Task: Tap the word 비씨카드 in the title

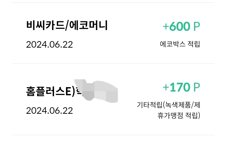Action: [x=46, y=26]
